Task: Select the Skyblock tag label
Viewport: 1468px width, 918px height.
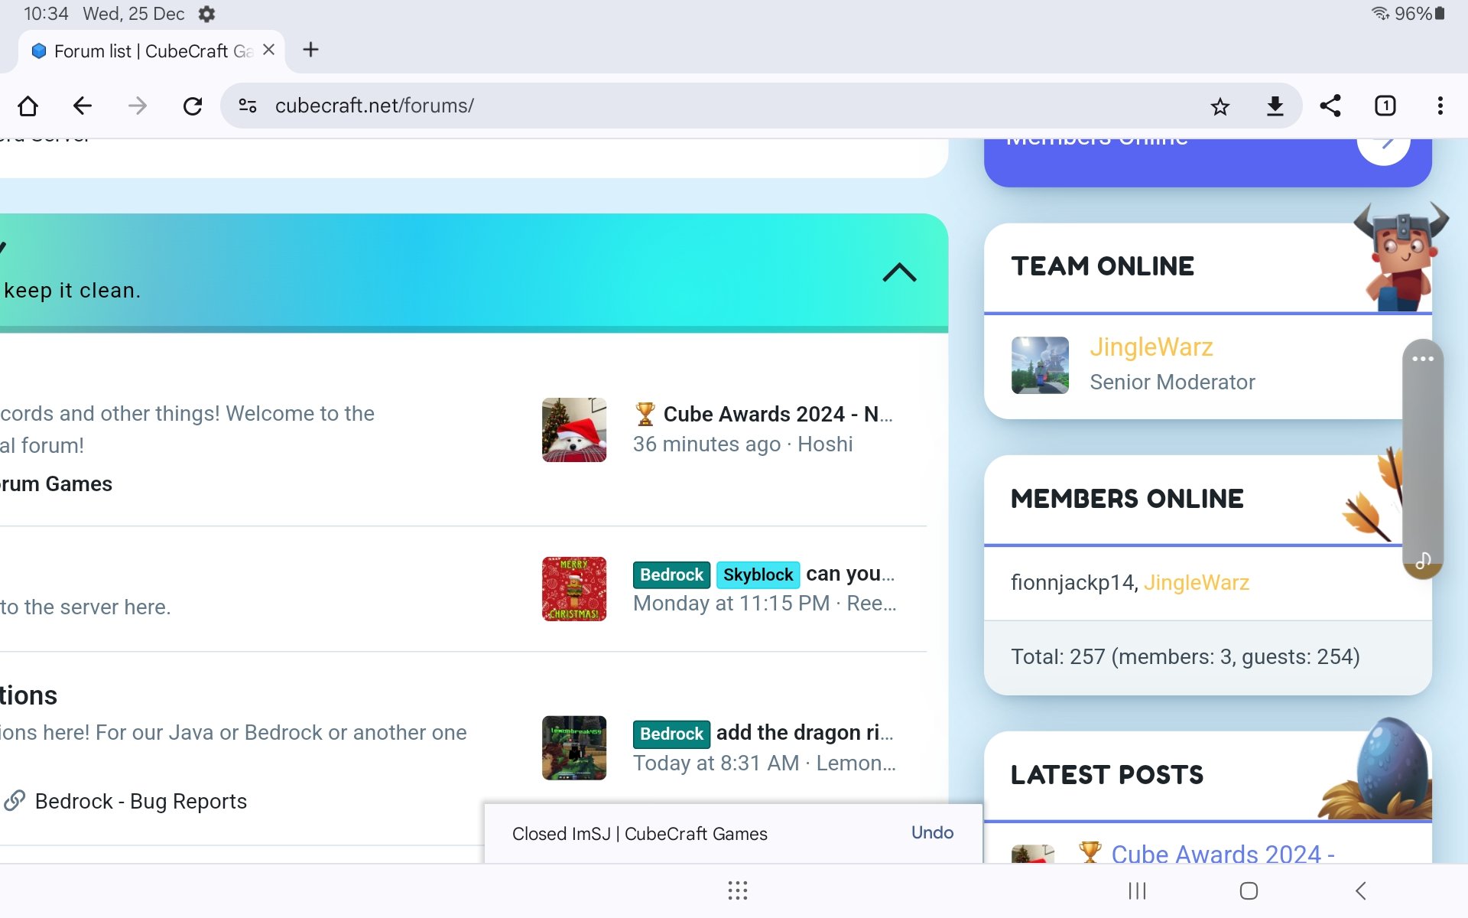Action: [758, 575]
